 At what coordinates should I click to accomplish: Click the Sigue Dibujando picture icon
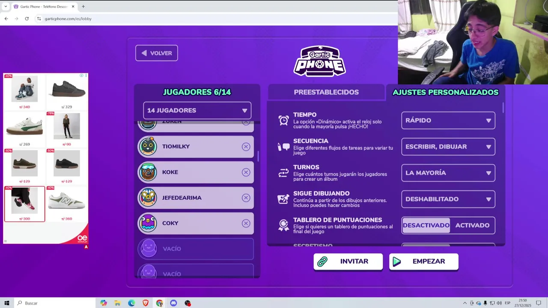click(x=283, y=199)
